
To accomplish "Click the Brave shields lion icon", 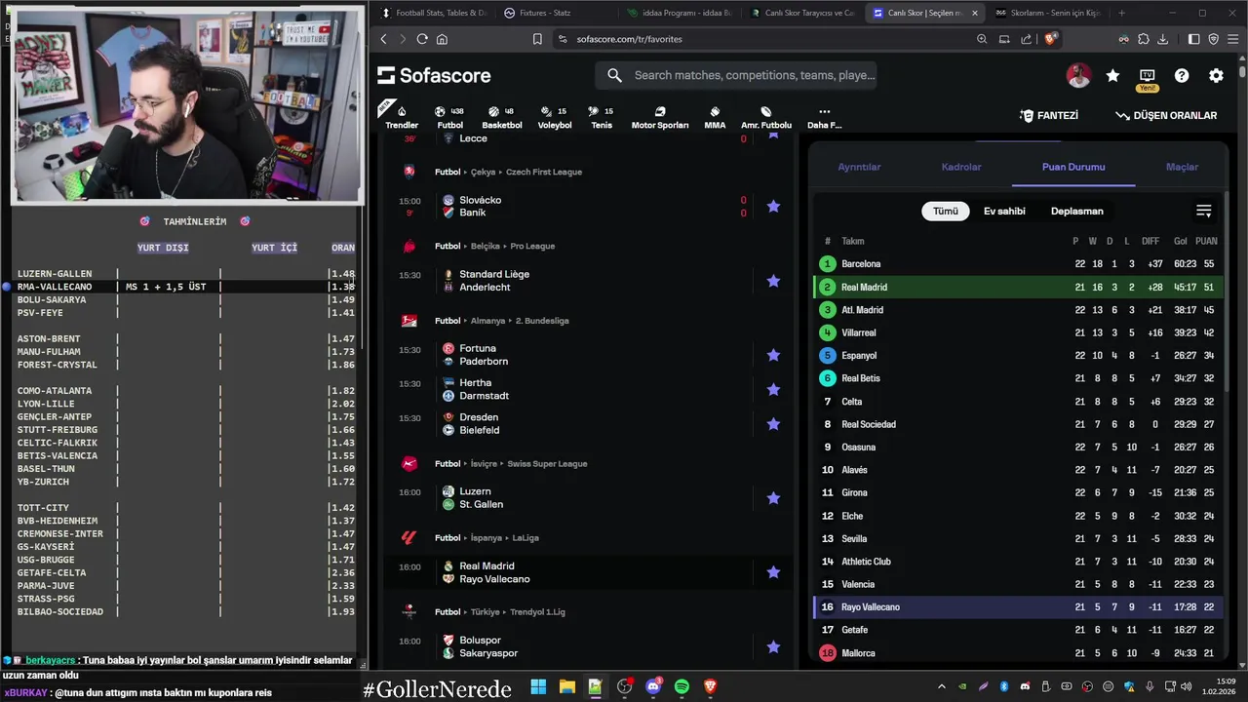I will [x=1050, y=39].
